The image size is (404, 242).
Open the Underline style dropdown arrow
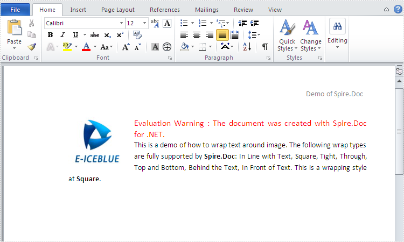click(x=85, y=35)
